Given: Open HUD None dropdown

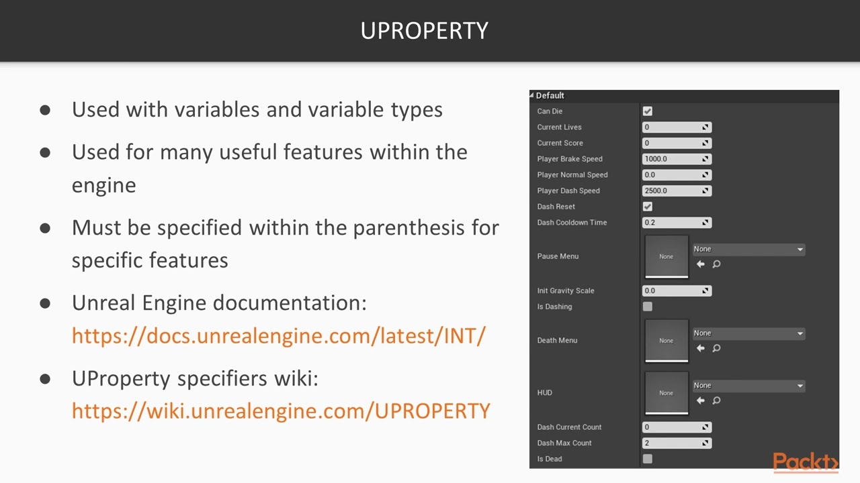Looking at the screenshot, I should tap(748, 386).
